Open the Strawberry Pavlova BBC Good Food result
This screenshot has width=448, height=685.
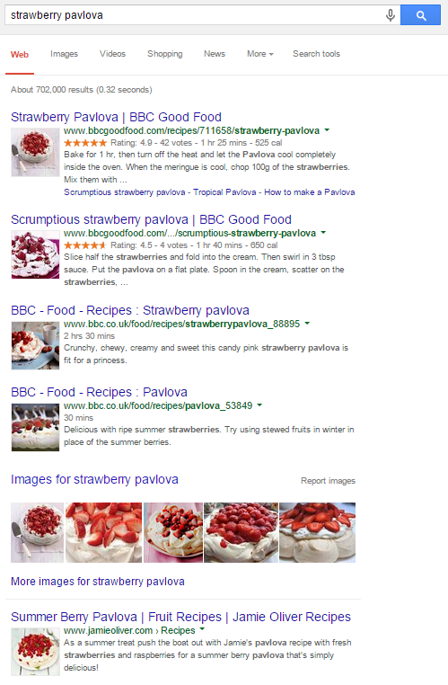[116, 117]
